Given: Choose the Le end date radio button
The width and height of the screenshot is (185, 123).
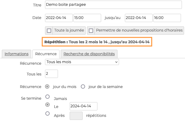Looking at the screenshot, I should pos(47,105).
